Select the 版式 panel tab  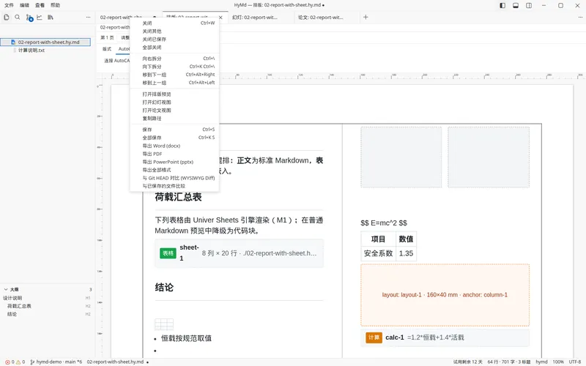[x=107, y=49]
